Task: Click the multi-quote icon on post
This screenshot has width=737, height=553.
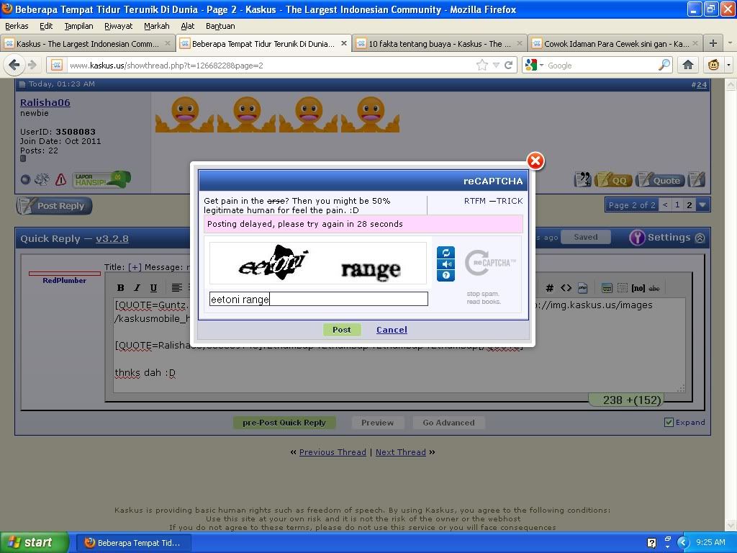Action: 583,179
